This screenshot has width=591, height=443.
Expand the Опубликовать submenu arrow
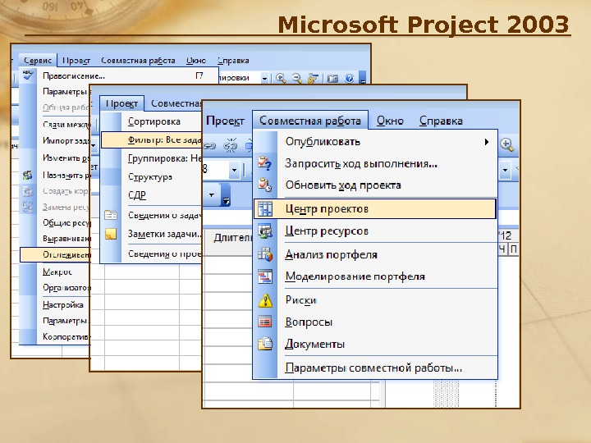(487, 142)
